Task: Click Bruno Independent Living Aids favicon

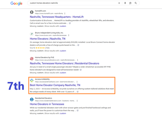Action: (x=32, y=34)
